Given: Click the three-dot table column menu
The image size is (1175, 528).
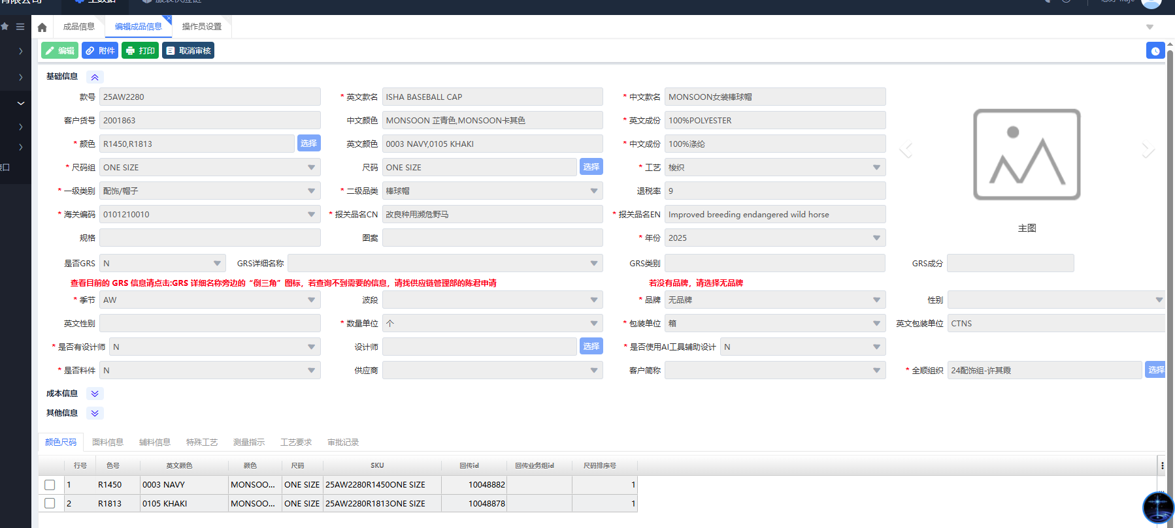Looking at the screenshot, I should point(1162,465).
